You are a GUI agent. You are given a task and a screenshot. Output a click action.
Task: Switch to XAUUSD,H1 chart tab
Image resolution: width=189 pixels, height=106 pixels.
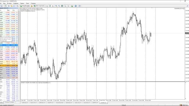[87, 103]
